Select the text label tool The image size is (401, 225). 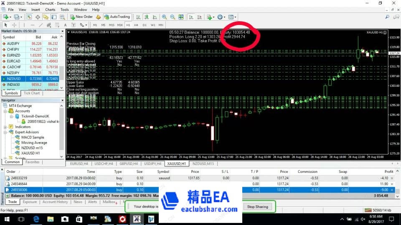click(x=74, y=25)
